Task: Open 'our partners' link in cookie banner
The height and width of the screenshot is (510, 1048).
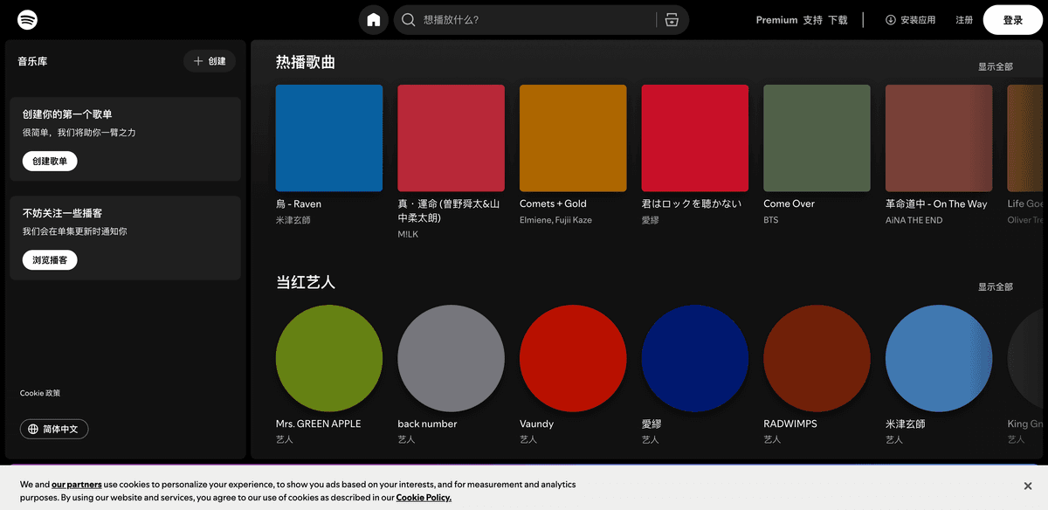Action: tap(77, 485)
